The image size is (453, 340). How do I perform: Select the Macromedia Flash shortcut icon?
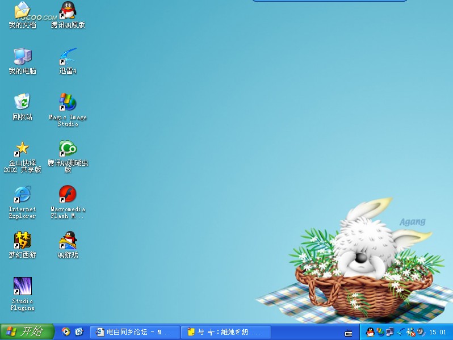[68, 195]
